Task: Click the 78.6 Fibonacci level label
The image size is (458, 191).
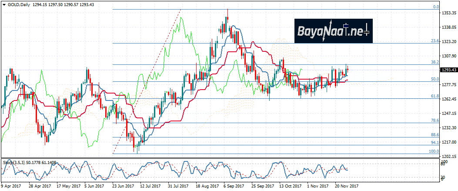Action: pyautogui.click(x=434, y=120)
